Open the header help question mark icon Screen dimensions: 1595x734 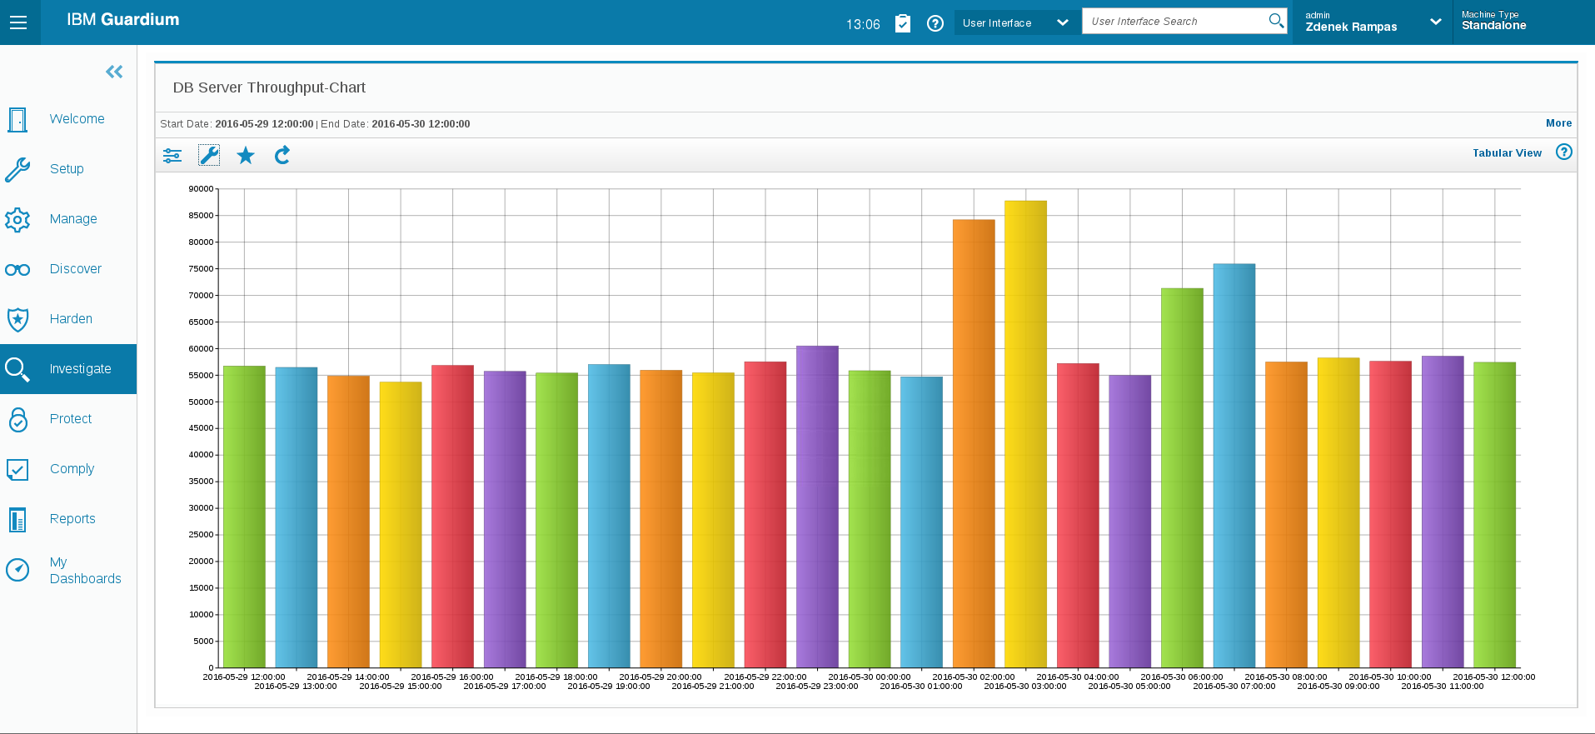[x=935, y=23]
